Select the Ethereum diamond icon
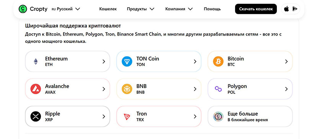 36,62
